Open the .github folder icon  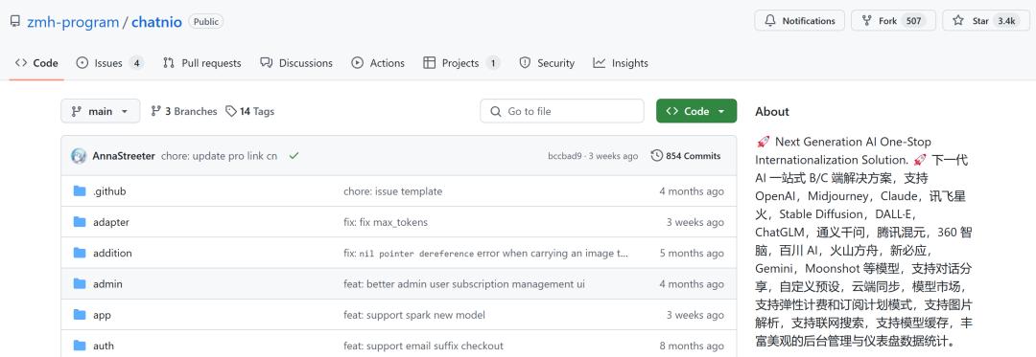[x=80, y=191]
